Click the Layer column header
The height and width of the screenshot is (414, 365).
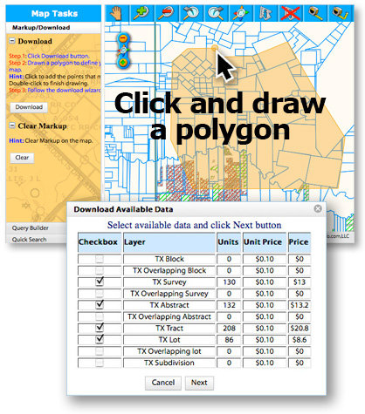pos(169,242)
